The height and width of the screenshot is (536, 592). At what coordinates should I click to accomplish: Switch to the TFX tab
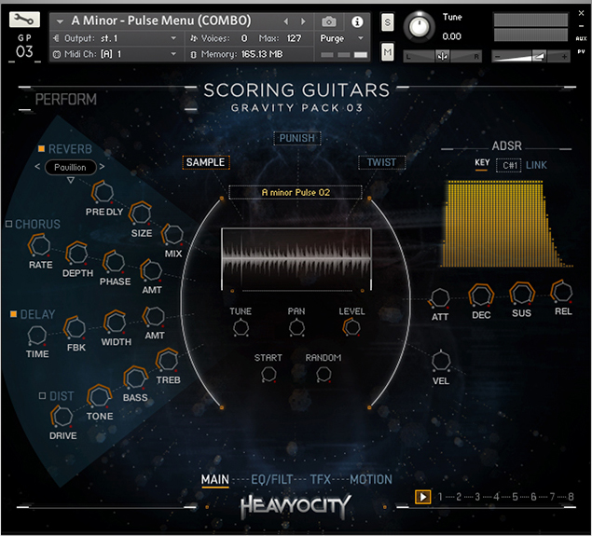320,479
